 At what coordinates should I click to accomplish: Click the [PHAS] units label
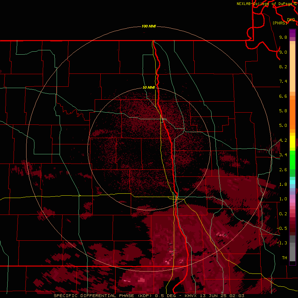[280, 23]
